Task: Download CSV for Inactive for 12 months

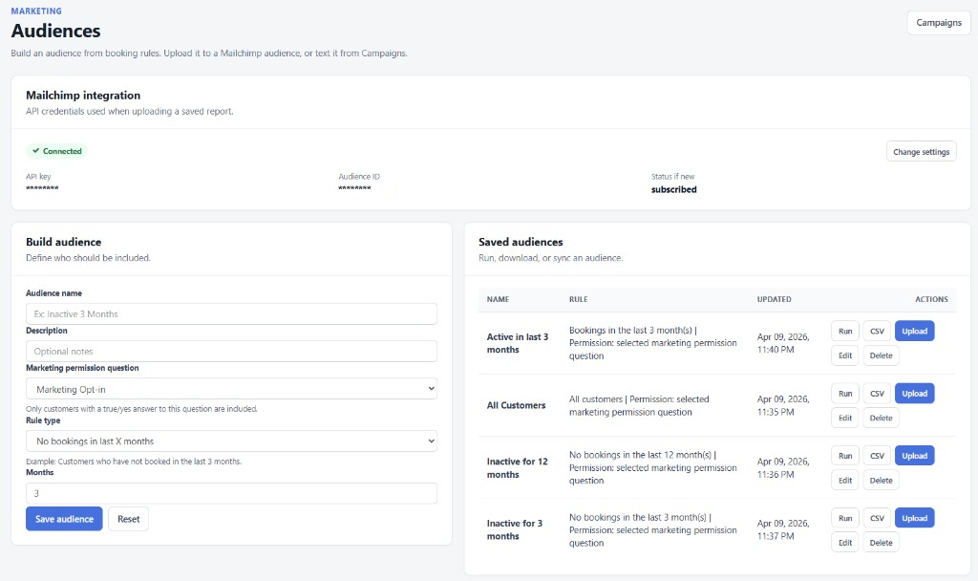Action: pyautogui.click(x=877, y=456)
